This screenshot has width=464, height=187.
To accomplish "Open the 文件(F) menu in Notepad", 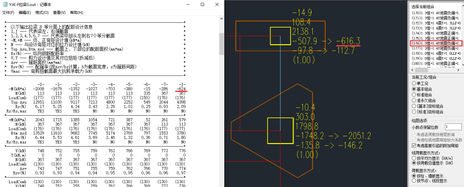I will [x=8, y=12].
